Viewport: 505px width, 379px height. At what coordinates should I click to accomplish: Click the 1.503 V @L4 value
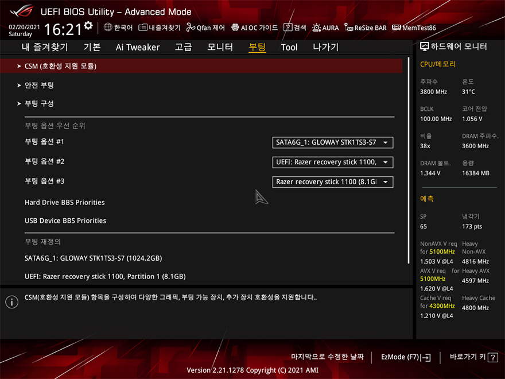point(436,261)
